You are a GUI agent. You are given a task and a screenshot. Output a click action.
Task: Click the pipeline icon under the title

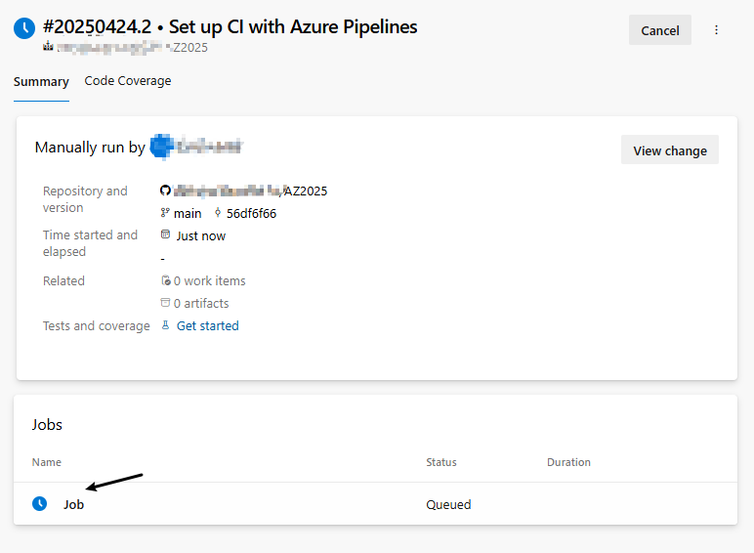coord(48,47)
